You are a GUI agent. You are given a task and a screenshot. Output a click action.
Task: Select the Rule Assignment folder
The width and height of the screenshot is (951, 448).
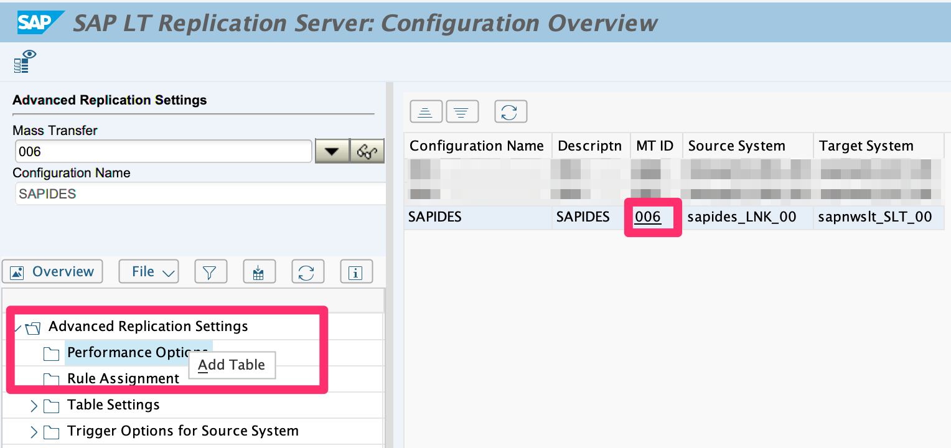click(x=123, y=379)
